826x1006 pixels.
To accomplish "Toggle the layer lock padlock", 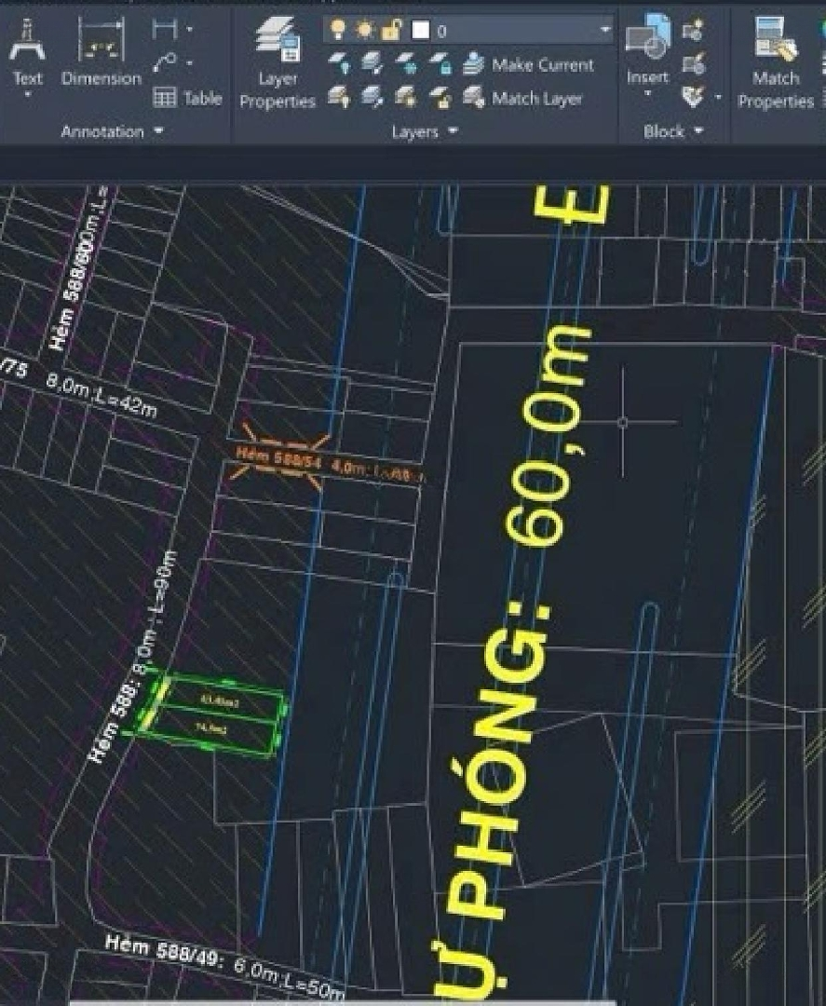I will pyautogui.click(x=391, y=30).
